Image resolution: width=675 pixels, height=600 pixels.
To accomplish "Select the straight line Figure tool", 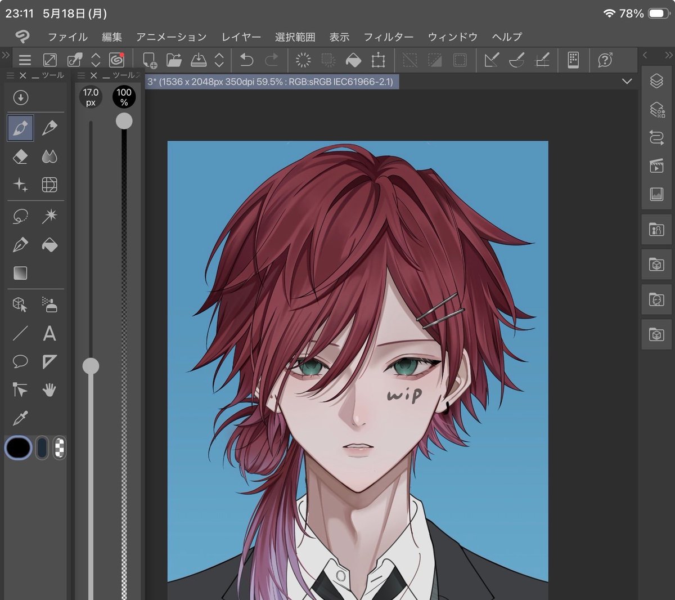I will (20, 333).
